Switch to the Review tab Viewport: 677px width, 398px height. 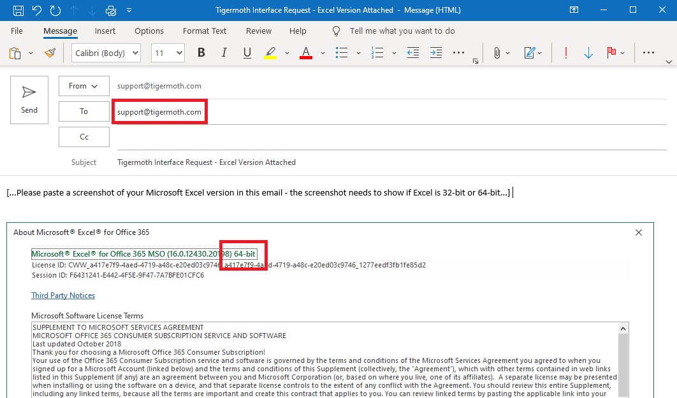[x=259, y=31]
